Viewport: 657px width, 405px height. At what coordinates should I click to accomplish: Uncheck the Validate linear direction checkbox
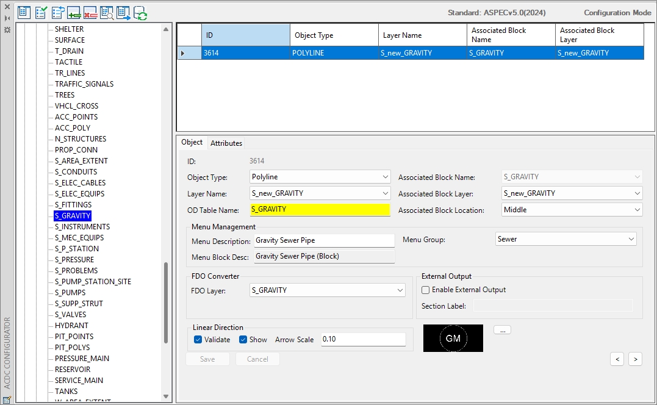tap(198, 339)
